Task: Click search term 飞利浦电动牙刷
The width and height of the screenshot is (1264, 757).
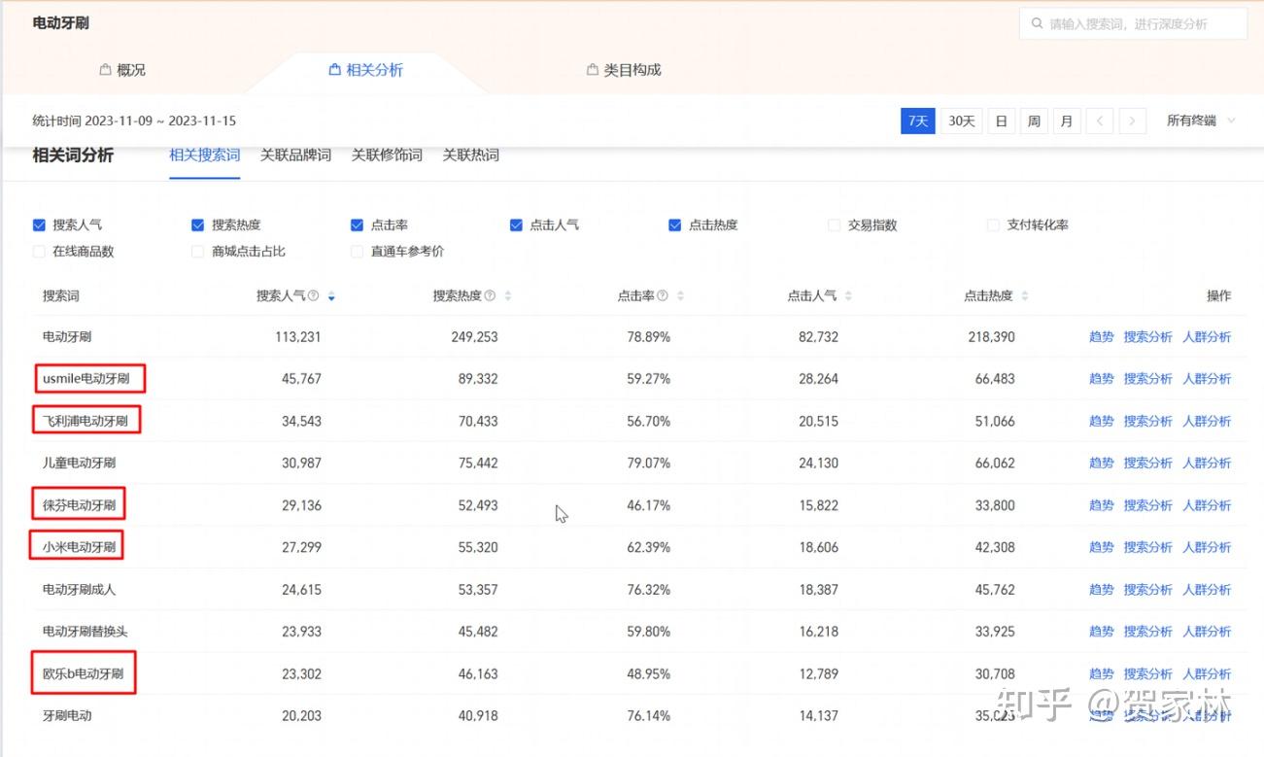Action: click(x=85, y=421)
